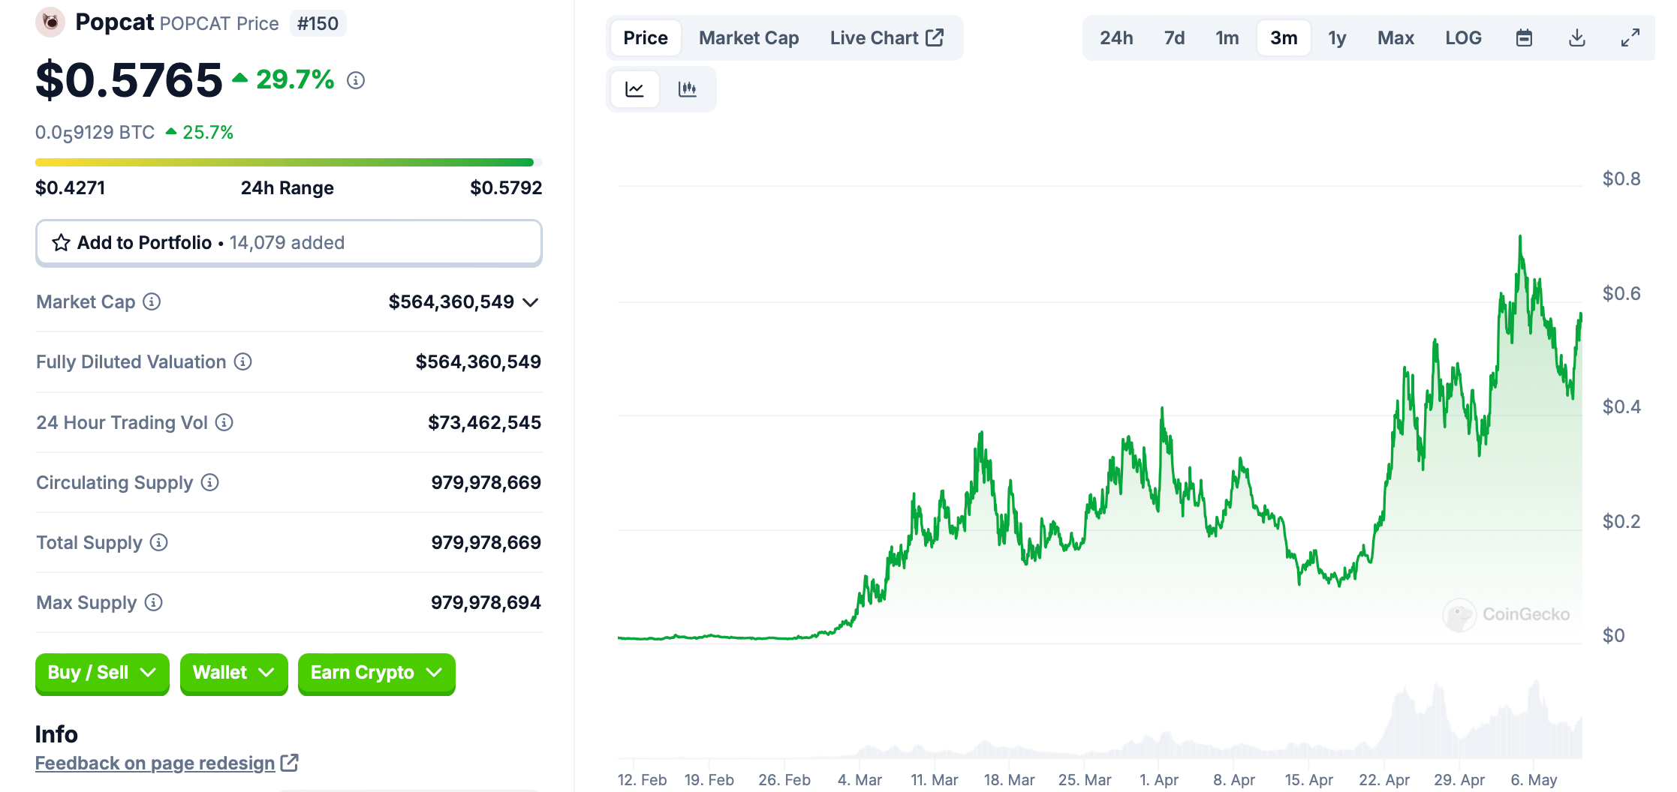Click external link icon after Feedback link
Image resolution: width=1677 pixels, height=792 pixels.
click(289, 763)
